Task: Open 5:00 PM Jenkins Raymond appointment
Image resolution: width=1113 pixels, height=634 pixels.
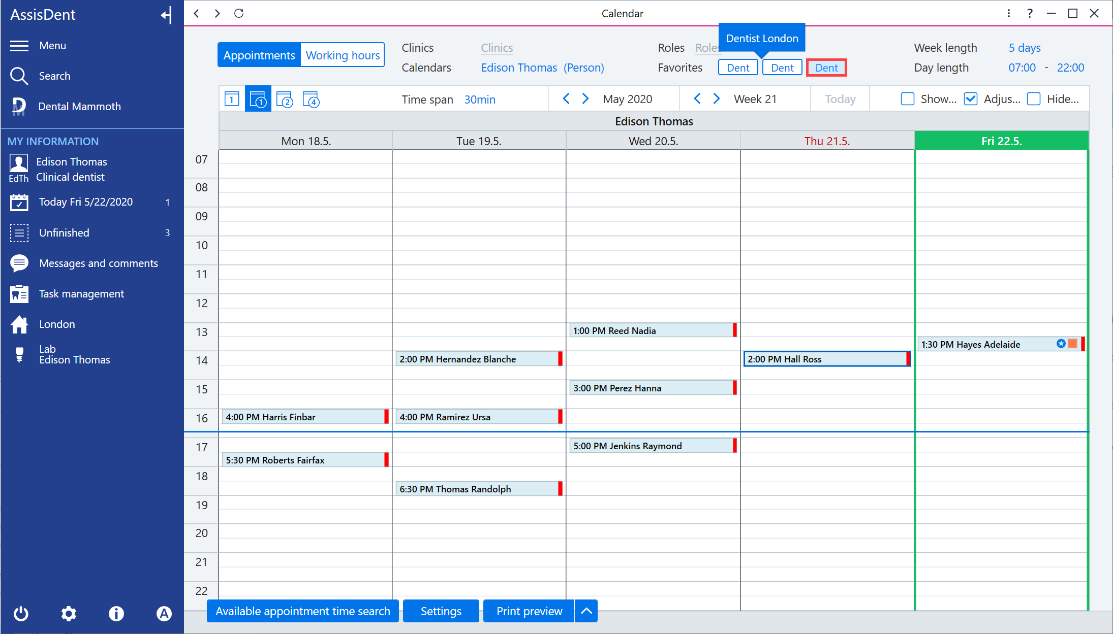Action: point(653,446)
